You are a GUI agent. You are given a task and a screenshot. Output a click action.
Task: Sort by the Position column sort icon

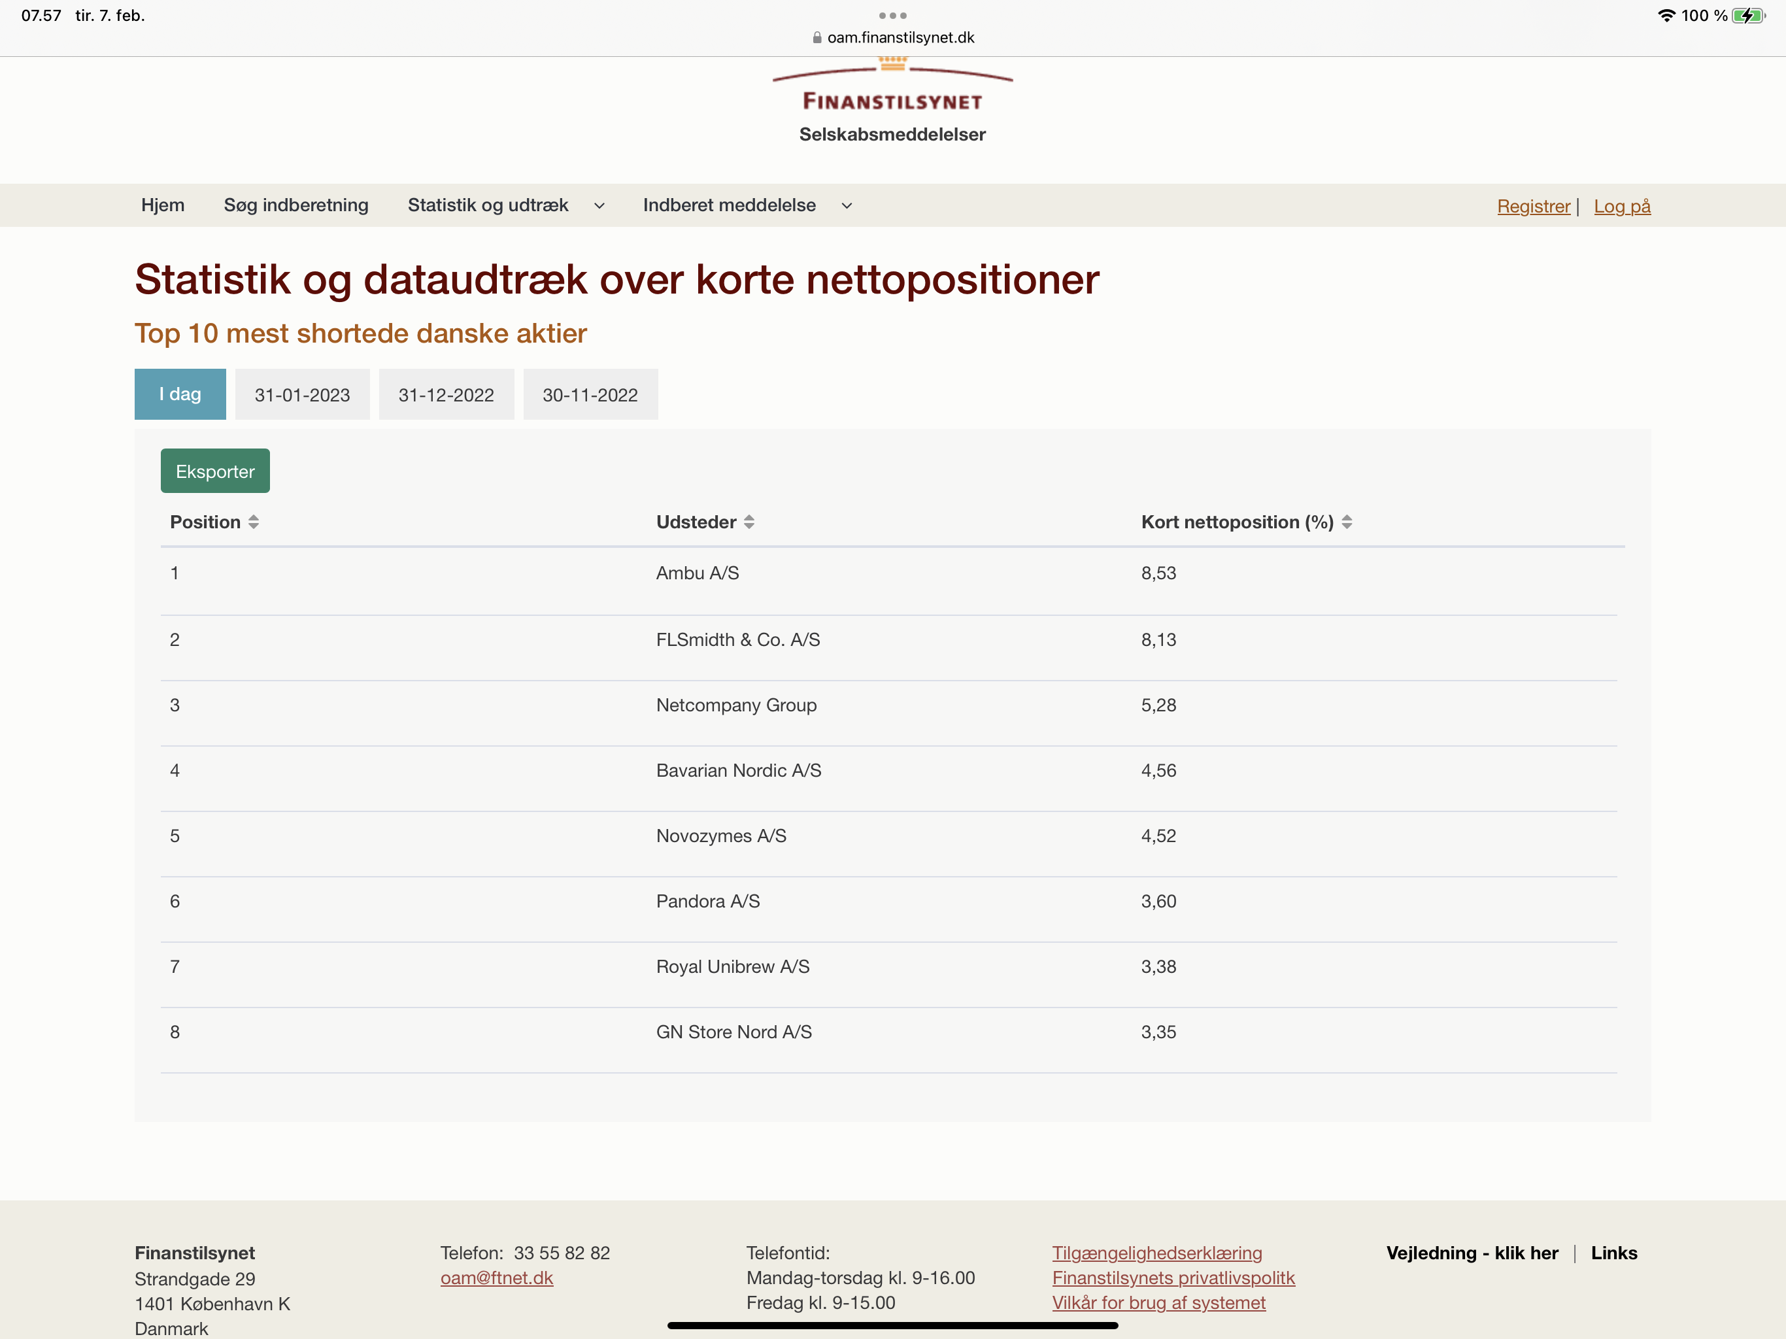[254, 522]
